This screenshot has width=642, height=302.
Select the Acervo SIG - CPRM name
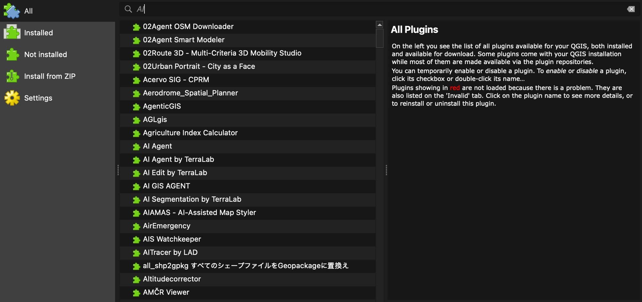point(176,80)
